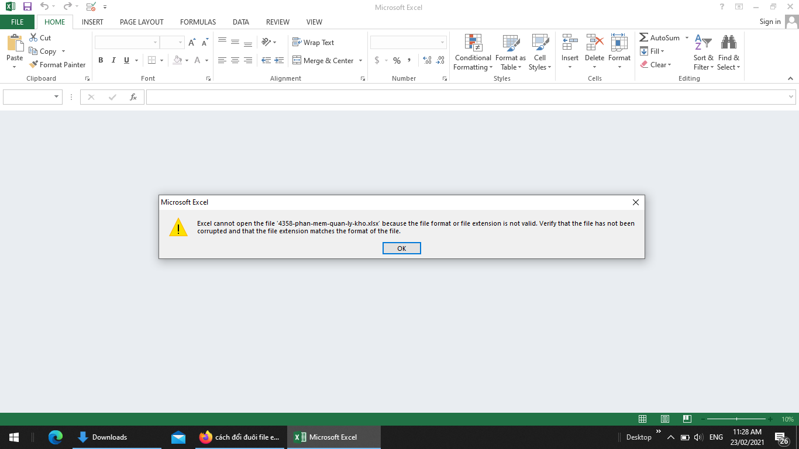Click Merge & Center button
The width and height of the screenshot is (799, 449).
click(323, 60)
